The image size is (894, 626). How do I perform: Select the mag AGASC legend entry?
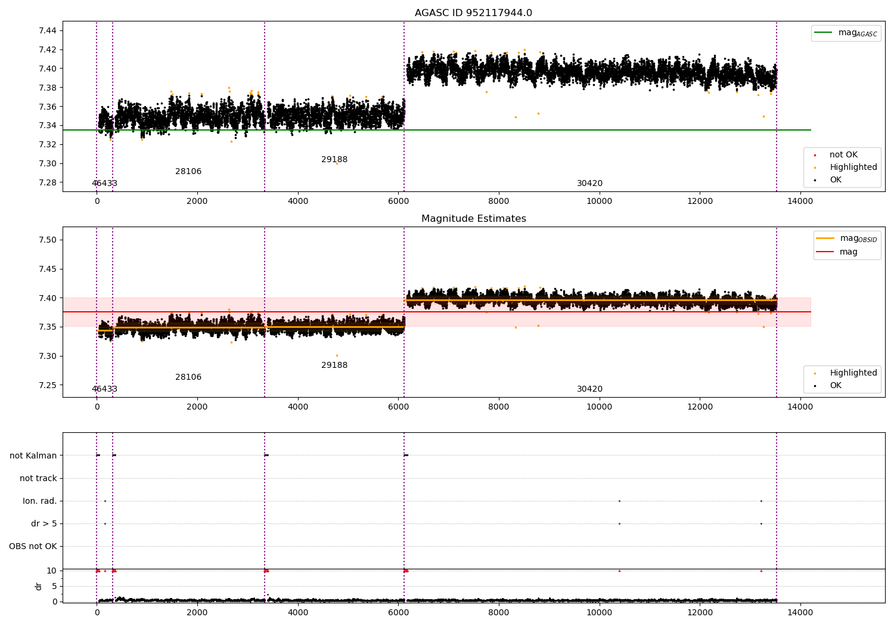tap(846, 33)
